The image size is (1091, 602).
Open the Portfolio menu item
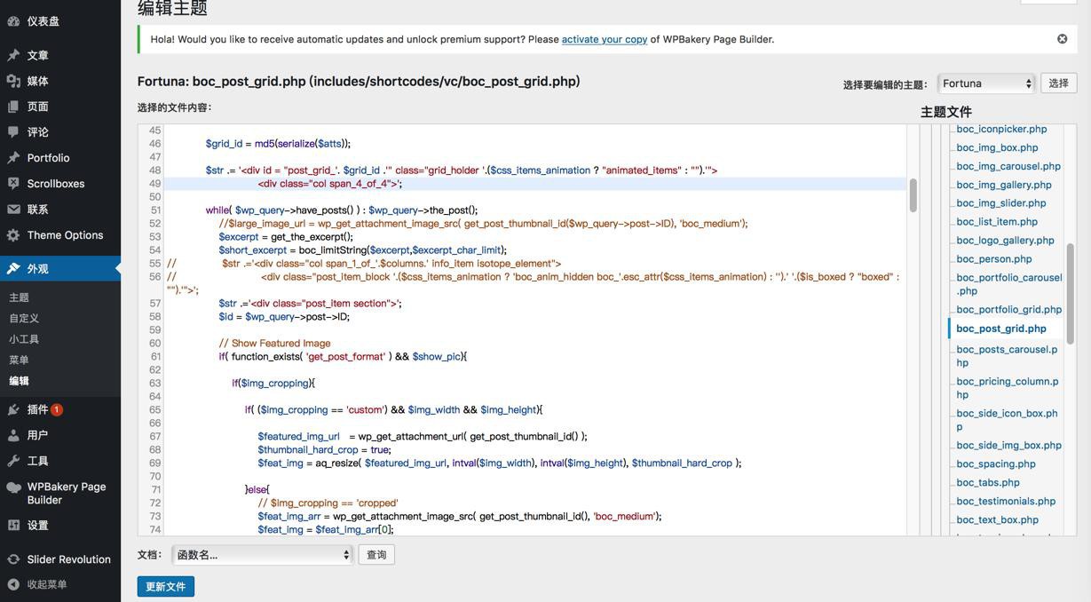pyautogui.click(x=48, y=158)
